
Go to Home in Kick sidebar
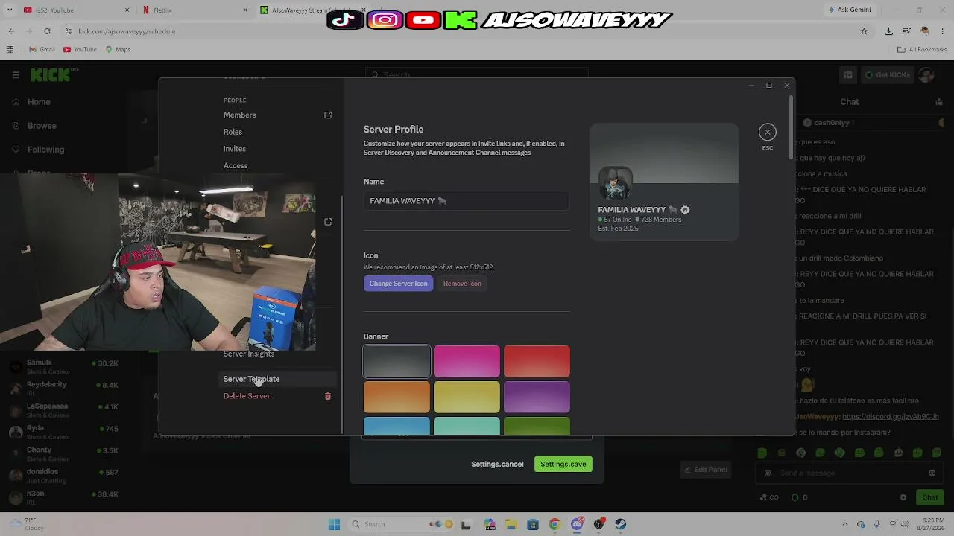point(39,102)
